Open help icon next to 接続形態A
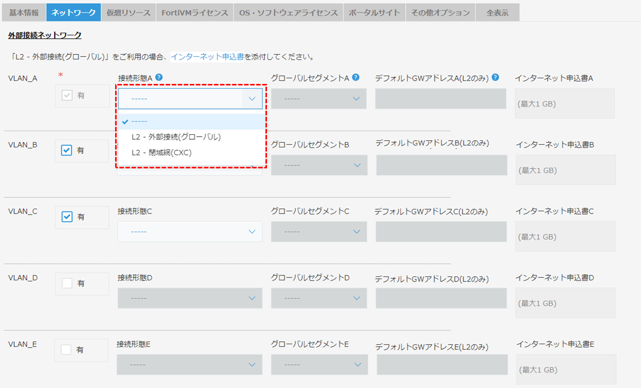The width and height of the screenshot is (641, 388). pyautogui.click(x=159, y=77)
